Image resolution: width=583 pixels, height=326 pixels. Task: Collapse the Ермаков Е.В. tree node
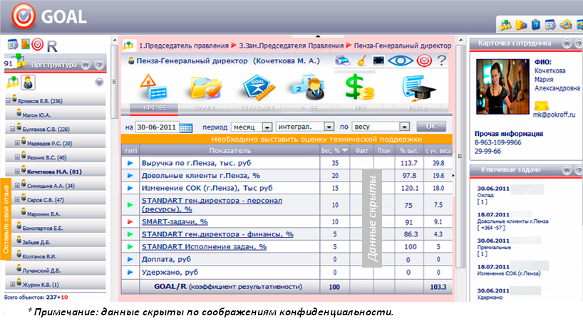point(8,100)
